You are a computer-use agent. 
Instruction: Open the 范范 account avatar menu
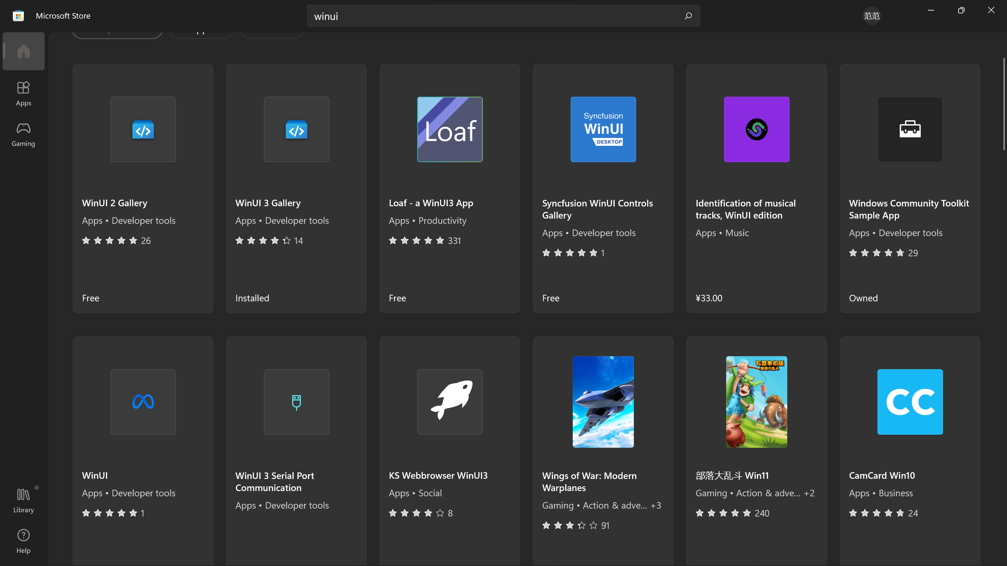(x=871, y=16)
